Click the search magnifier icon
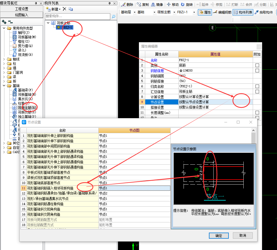This screenshot has height=250, width=277. tap(114, 17)
